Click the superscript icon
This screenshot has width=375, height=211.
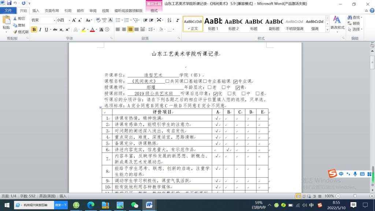pyautogui.click(x=67, y=30)
